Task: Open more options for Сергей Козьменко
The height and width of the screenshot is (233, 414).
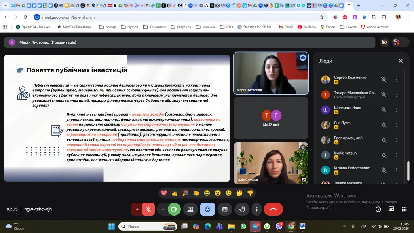Action: [397, 80]
